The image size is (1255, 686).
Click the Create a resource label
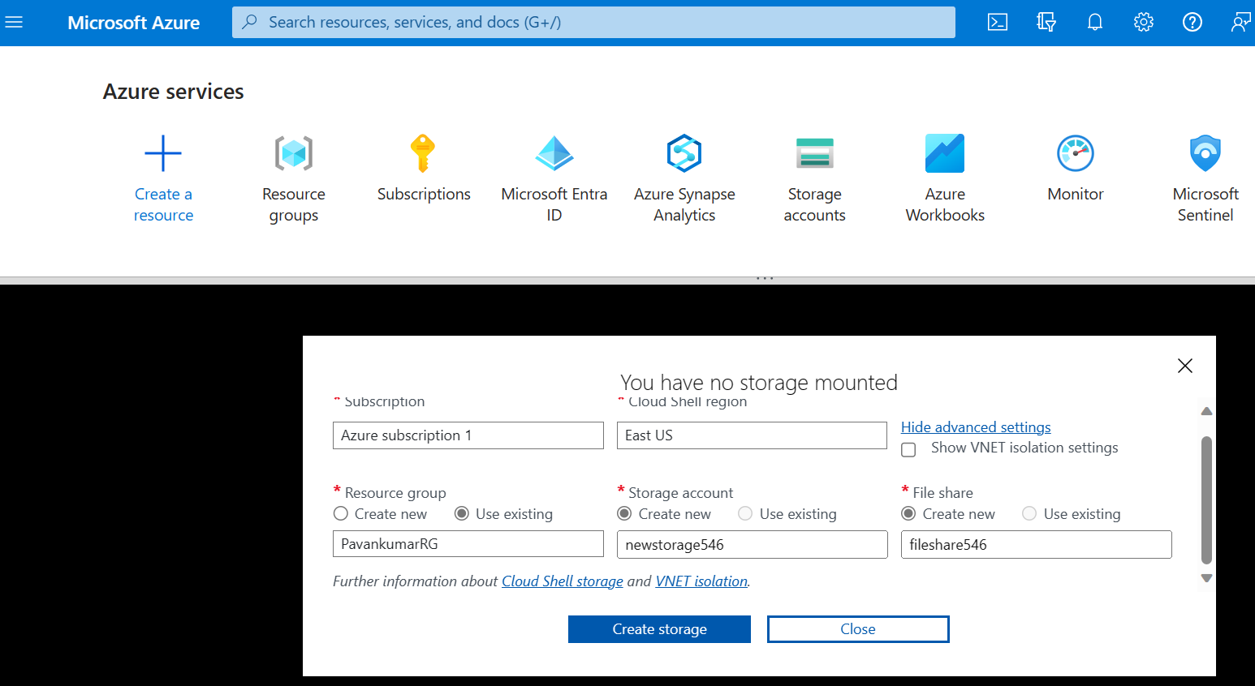click(x=163, y=204)
